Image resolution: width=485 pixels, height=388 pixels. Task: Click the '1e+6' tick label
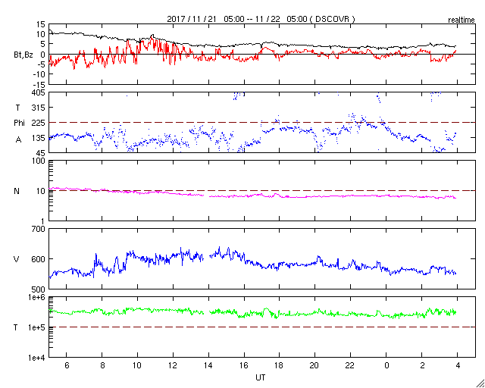tap(37, 297)
